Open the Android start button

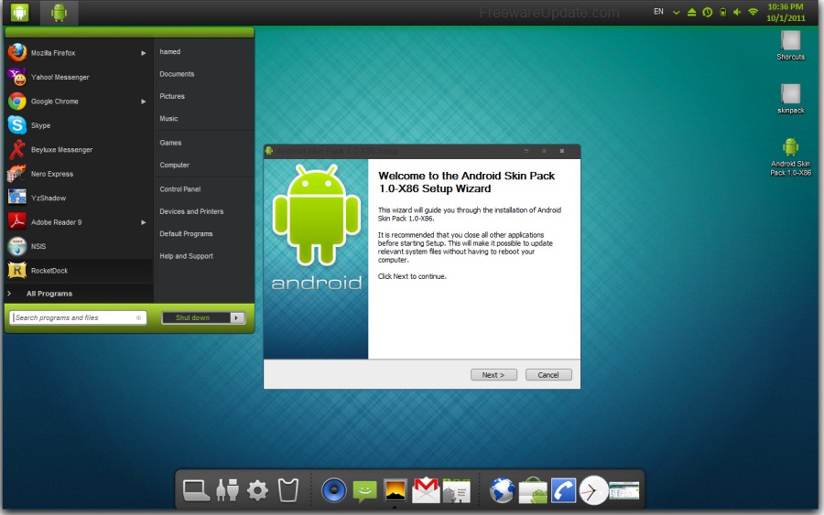[x=19, y=12]
